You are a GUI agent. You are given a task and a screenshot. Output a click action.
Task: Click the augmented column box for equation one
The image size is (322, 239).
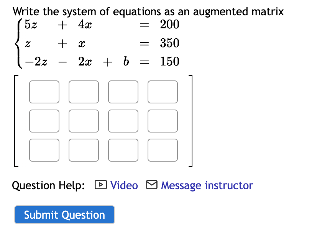pyautogui.click(x=163, y=92)
